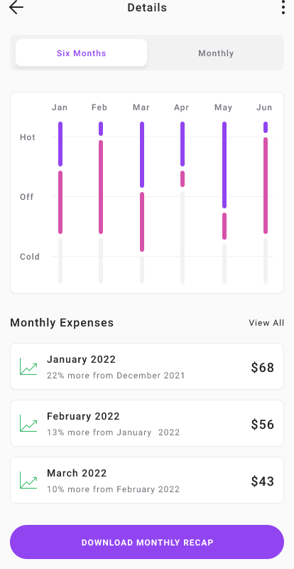The width and height of the screenshot is (294, 569).
Task: Select the pink Feb bar in chart
Action: (101, 187)
